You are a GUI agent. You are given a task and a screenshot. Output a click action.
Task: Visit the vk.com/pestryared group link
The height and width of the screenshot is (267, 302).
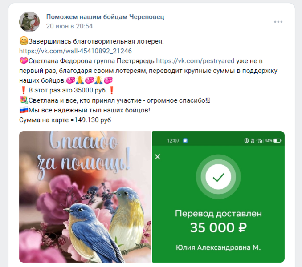[195, 61]
